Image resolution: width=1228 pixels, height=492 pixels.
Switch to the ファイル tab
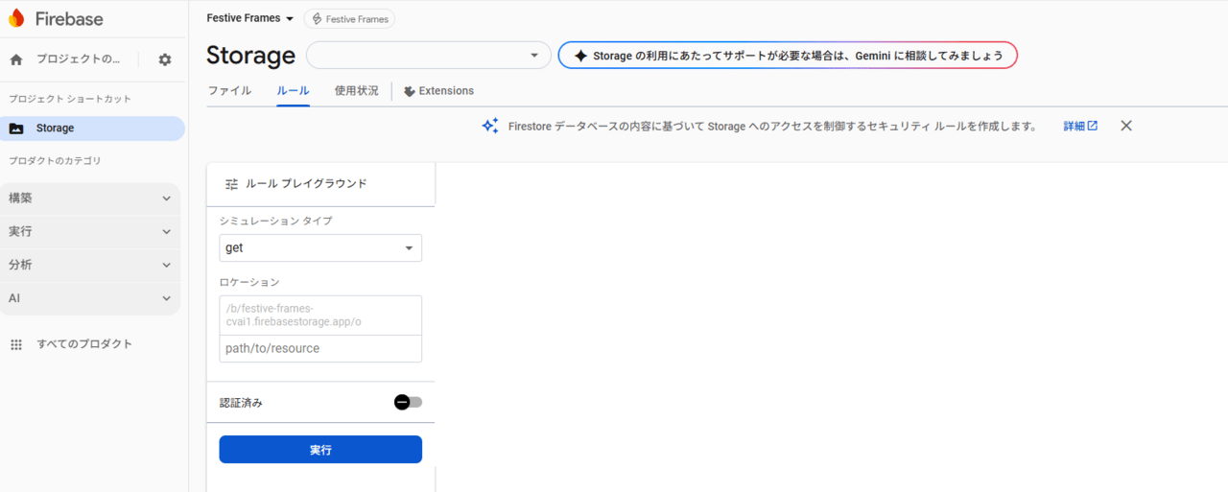point(229,91)
